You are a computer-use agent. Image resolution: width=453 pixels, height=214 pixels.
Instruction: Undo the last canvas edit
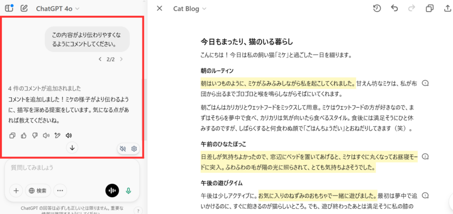[394, 9]
